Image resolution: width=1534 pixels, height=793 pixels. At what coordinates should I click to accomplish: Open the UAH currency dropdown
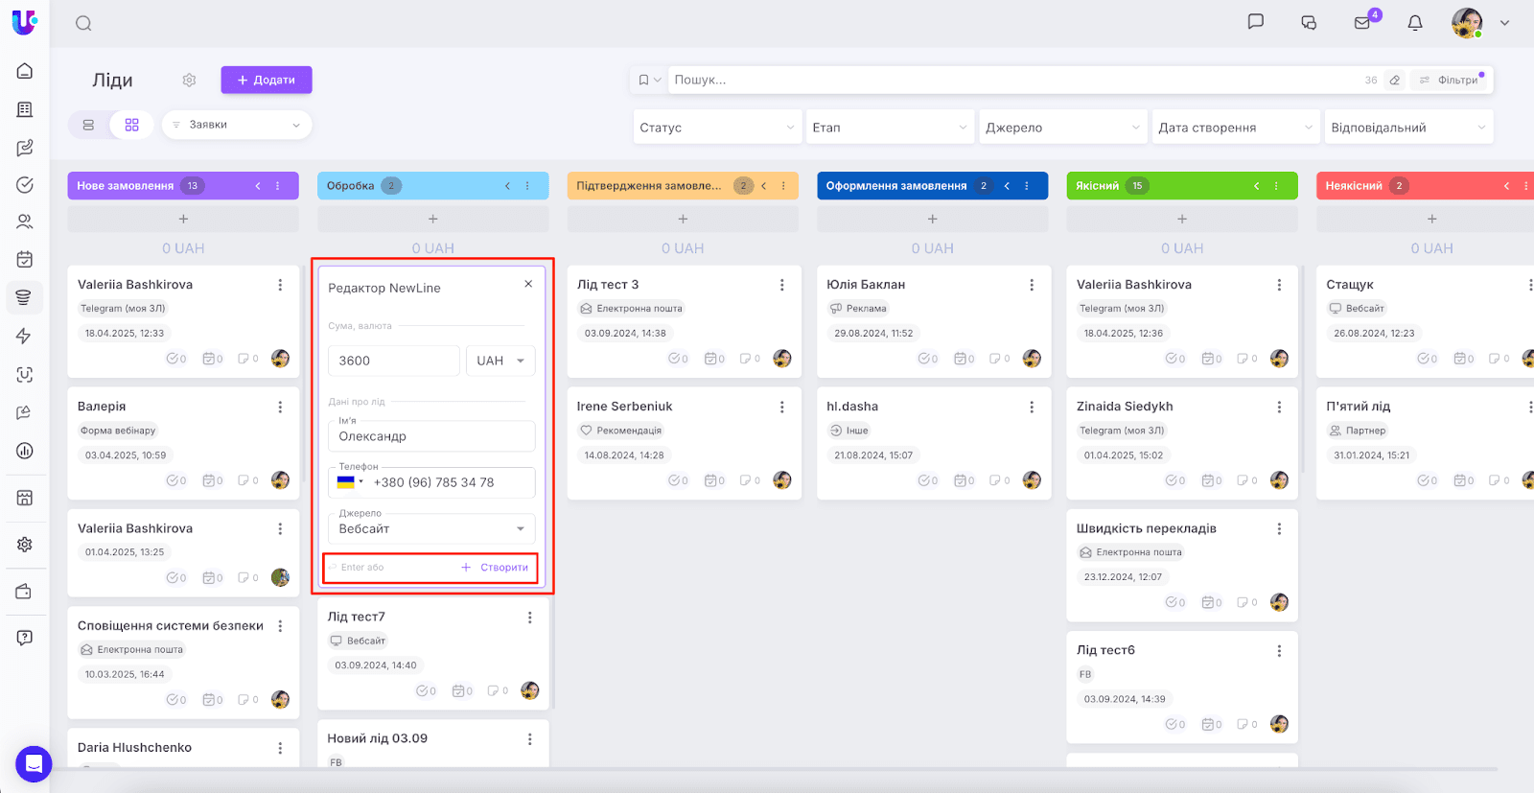point(500,361)
